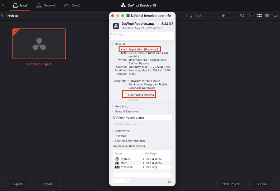Collapse the Name & Extension section
This screenshot has width=280, height=191.
(x=113, y=111)
